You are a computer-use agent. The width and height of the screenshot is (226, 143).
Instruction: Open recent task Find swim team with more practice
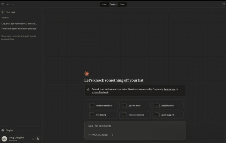click(19, 29)
